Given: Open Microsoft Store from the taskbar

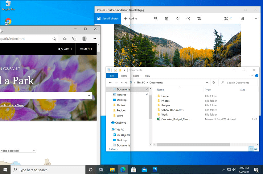Looking at the screenshot, I should pos(134,170).
